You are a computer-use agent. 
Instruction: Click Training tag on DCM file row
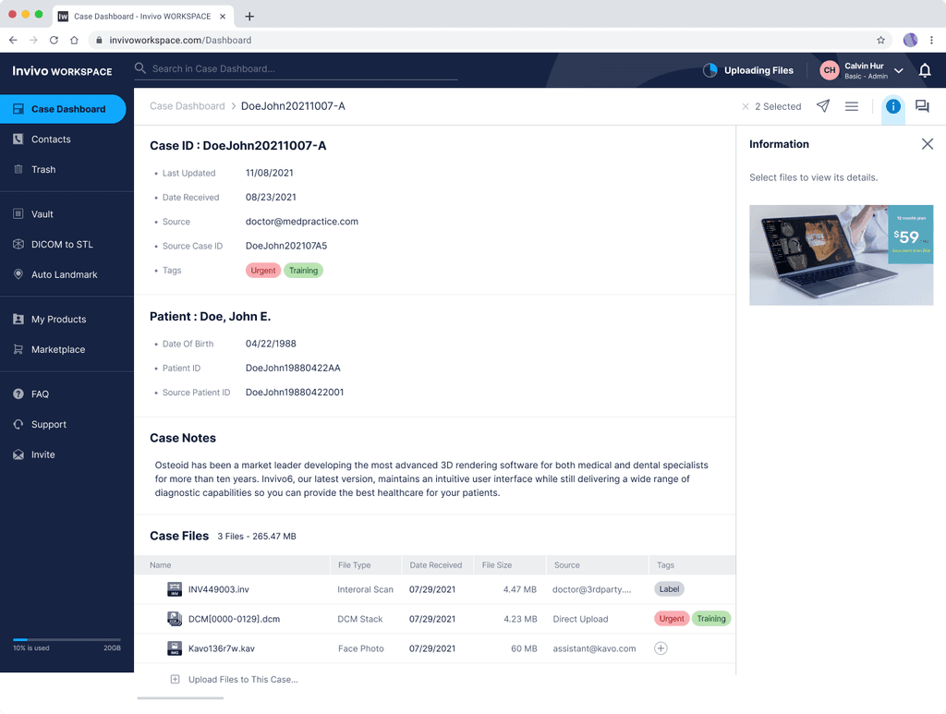click(711, 619)
